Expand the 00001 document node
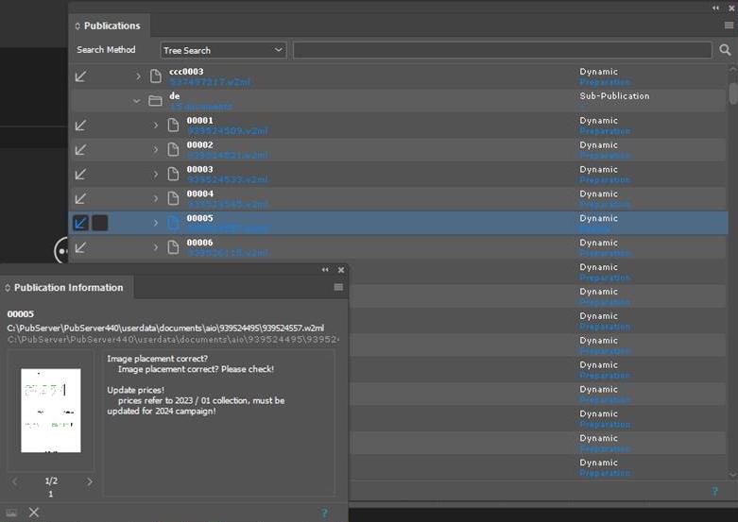Image resolution: width=738 pixels, height=522 pixels. pyautogui.click(x=156, y=126)
